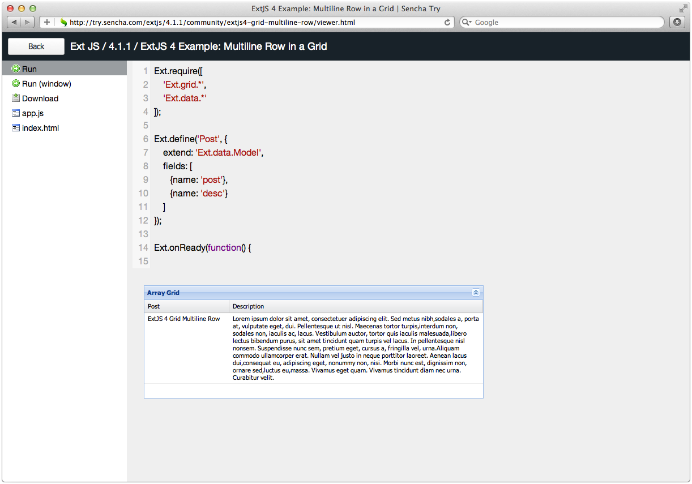Click the 'fields: [' code line
The height and width of the screenshot is (484, 692).
pyautogui.click(x=178, y=166)
